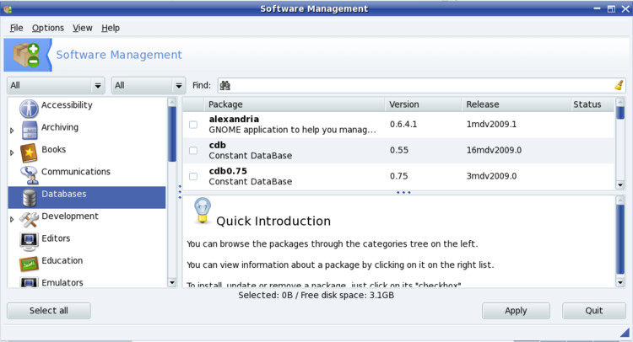Click the Select all button
633x342 pixels.
49,311
